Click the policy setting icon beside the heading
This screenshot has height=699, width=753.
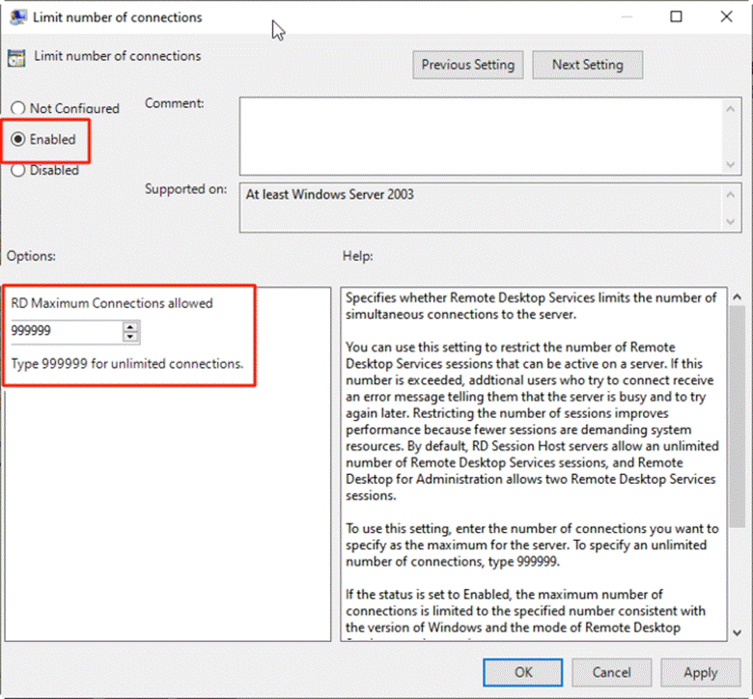(16, 58)
